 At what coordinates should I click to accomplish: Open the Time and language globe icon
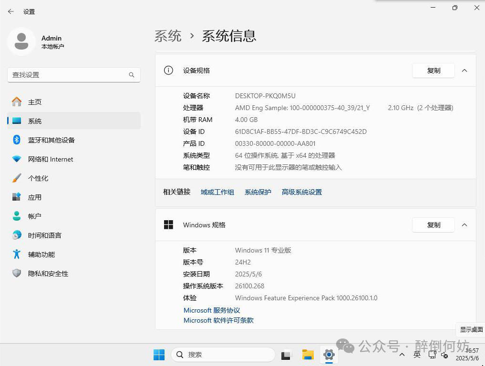(x=17, y=235)
